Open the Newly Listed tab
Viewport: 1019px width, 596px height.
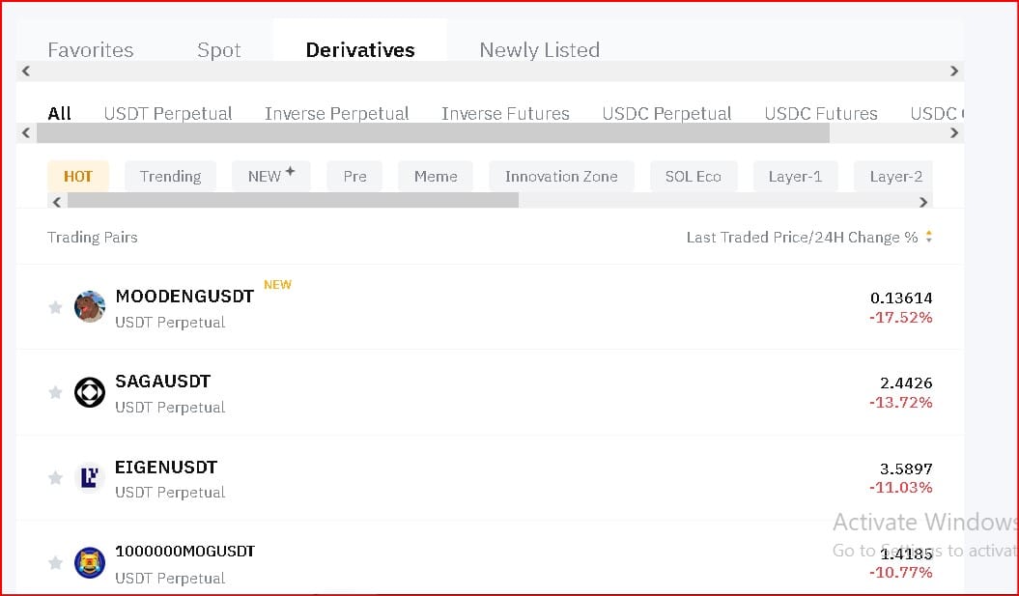point(539,50)
